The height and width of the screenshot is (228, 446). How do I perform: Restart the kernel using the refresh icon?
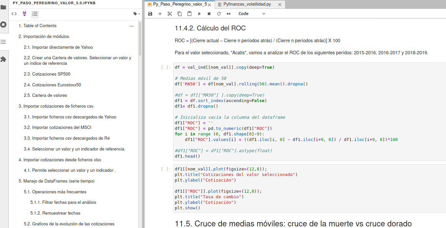tap(219, 13)
